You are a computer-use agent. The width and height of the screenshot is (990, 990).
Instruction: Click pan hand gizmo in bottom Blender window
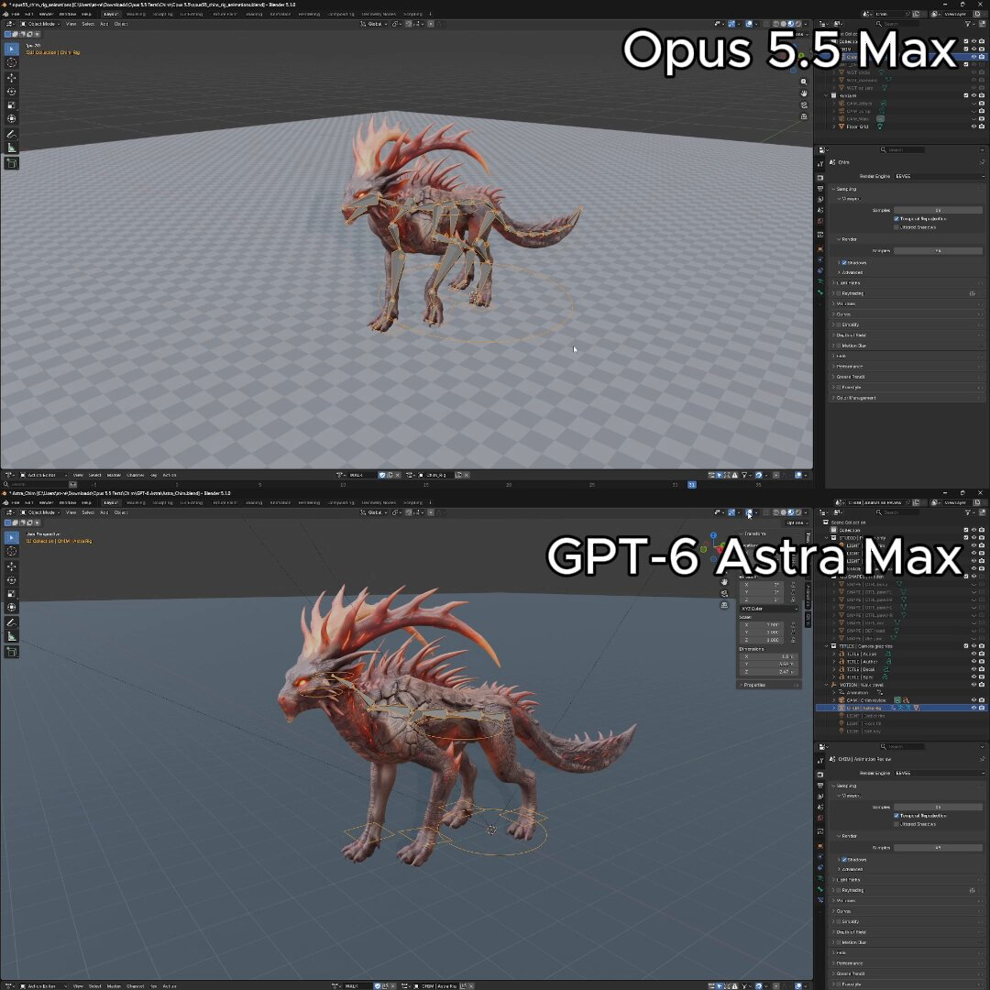pyautogui.click(x=724, y=581)
